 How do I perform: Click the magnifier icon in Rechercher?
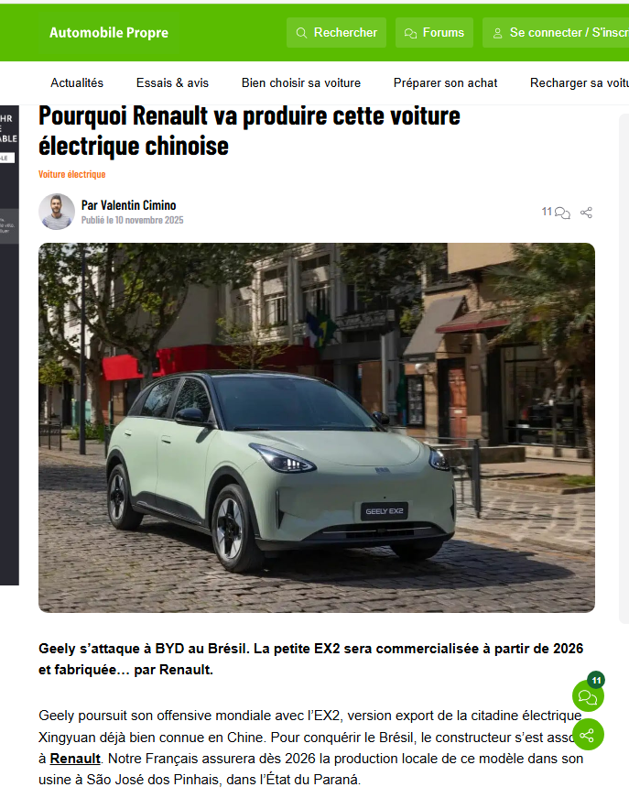(x=301, y=33)
